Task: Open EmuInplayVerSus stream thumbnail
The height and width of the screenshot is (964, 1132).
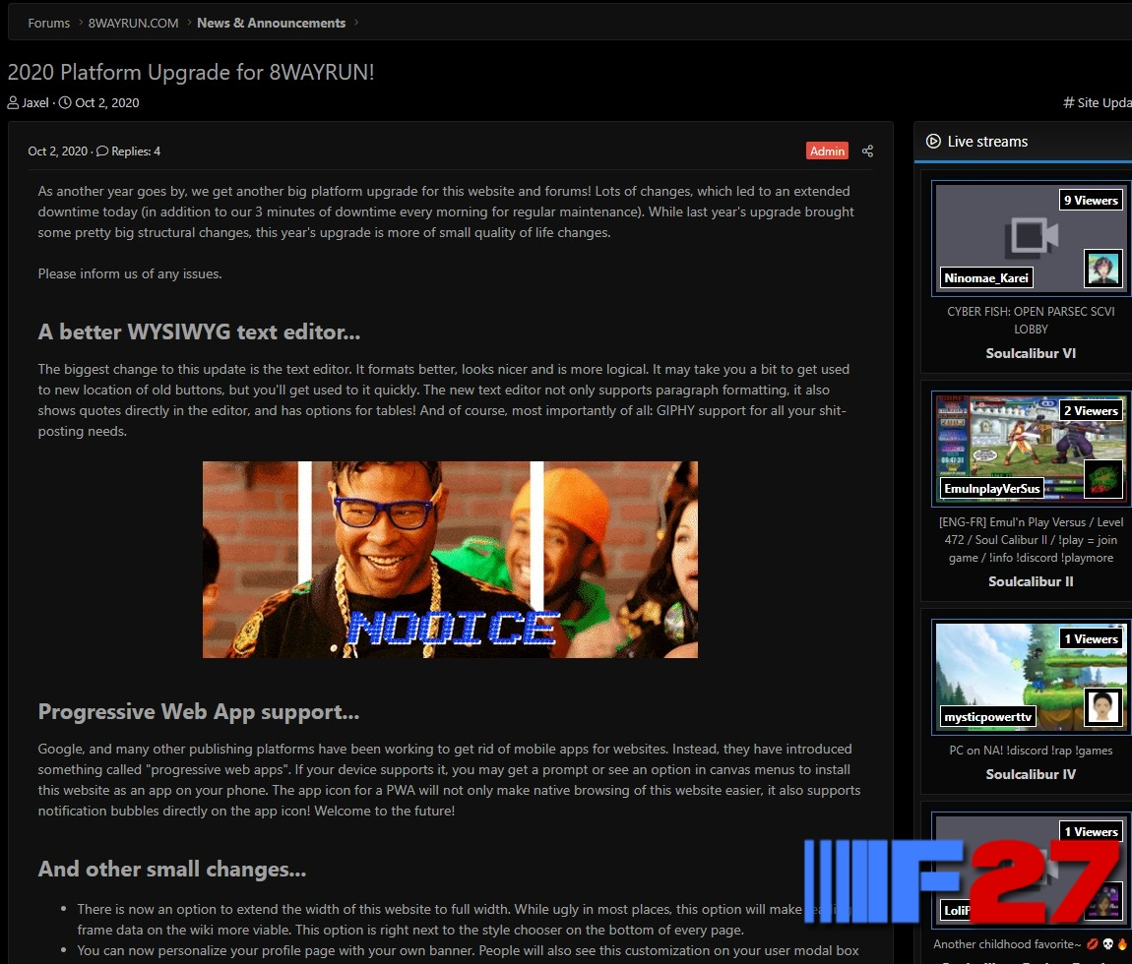Action: pos(1031,449)
